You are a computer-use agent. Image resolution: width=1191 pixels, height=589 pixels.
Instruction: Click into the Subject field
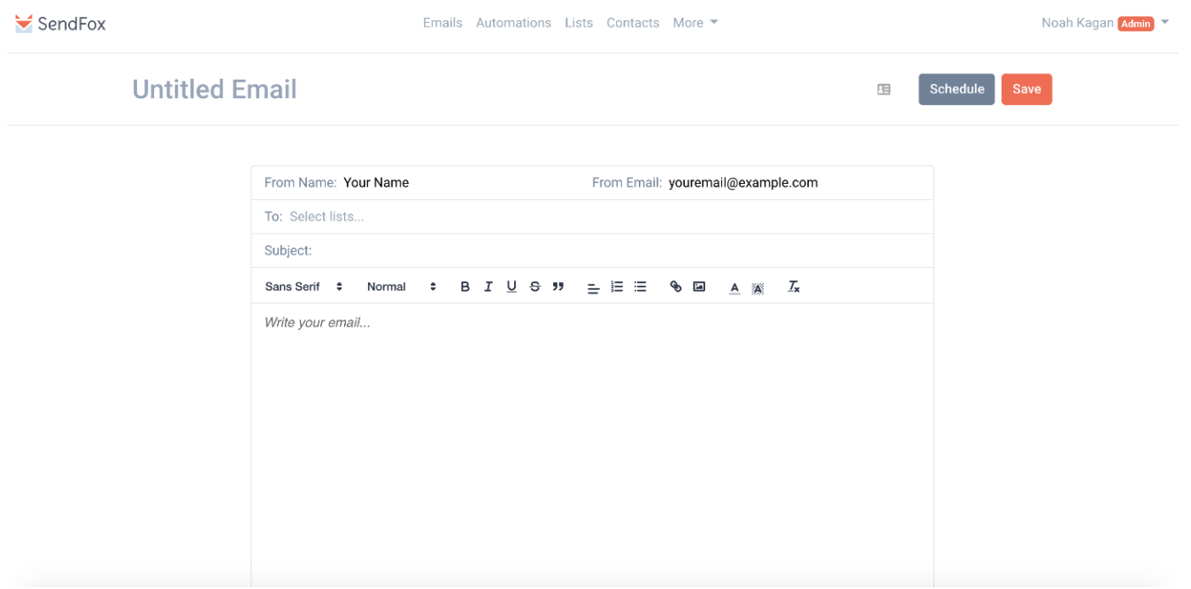(619, 251)
